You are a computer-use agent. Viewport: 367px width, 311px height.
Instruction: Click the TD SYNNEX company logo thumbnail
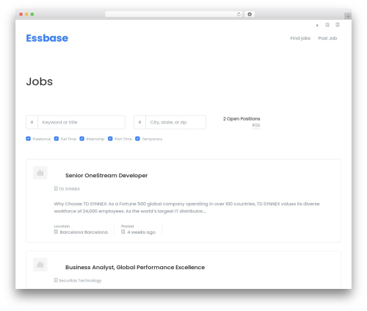click(40, 173)
